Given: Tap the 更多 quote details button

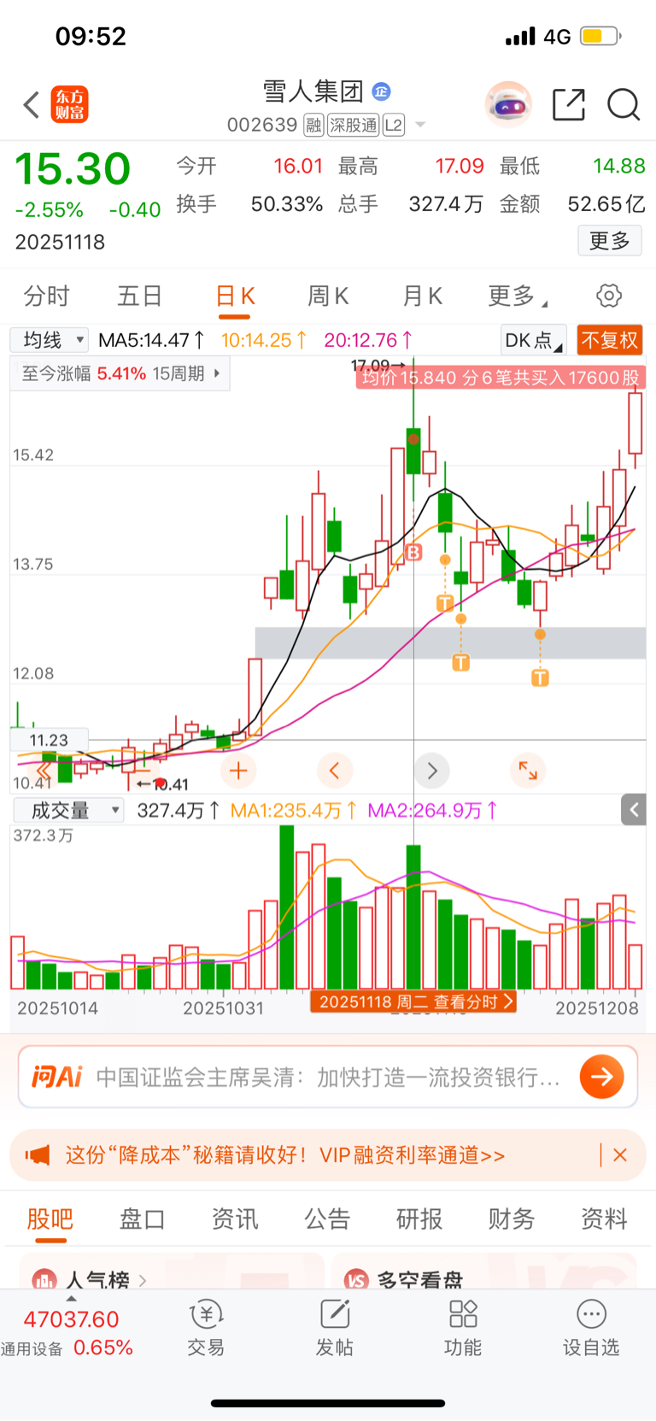Looking at the screenshot, I should [x=610, y=241].
